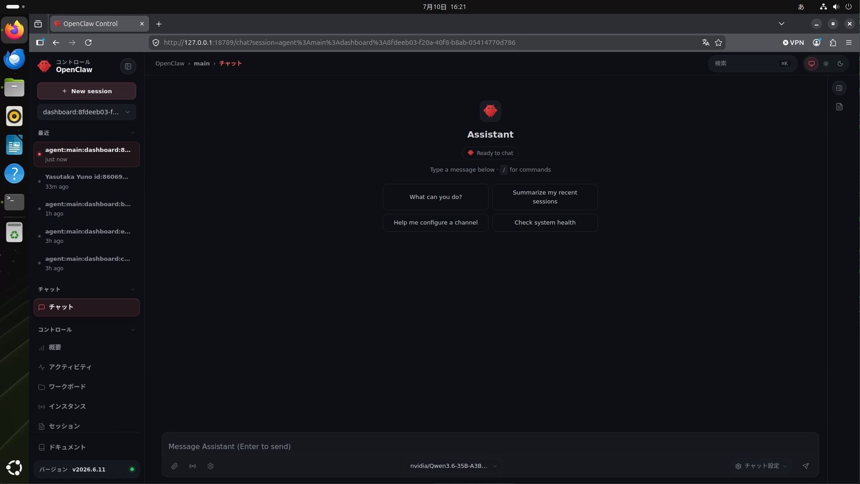This screenshot has height=484, width=860.
Task: Open the nvidia/Qwen3.6-35B model dropdown
Action: pos(453,466)
